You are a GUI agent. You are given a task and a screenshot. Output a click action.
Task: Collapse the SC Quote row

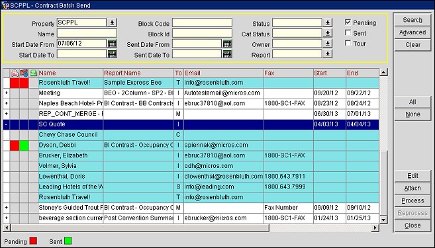pos(6,124)
